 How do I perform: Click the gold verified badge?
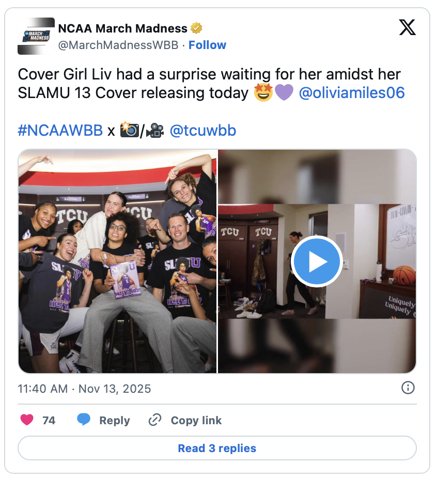tap(196, 28)
